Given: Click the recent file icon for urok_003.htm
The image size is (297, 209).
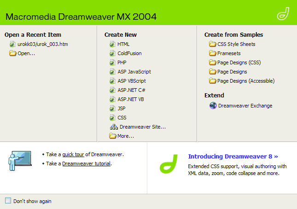Looking at the screenshot, I should 12,44.
